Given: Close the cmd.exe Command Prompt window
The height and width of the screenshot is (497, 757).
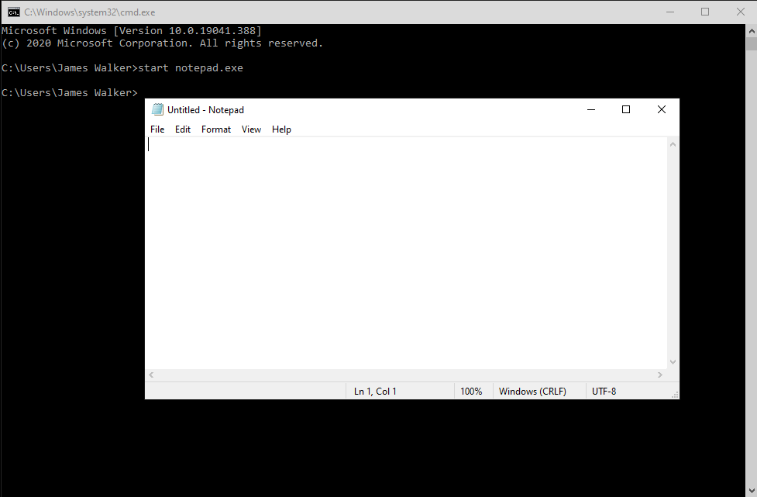Looking at the screenshot, I should point(740,12).
